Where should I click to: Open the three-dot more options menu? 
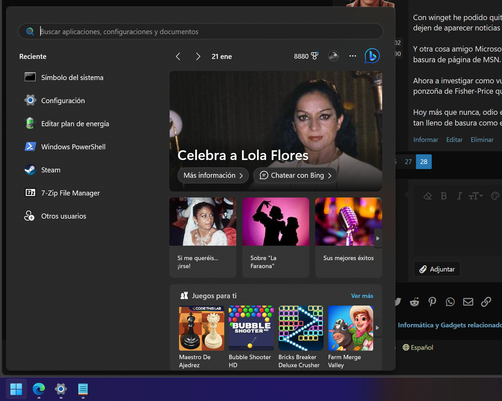tap(353, 56)
